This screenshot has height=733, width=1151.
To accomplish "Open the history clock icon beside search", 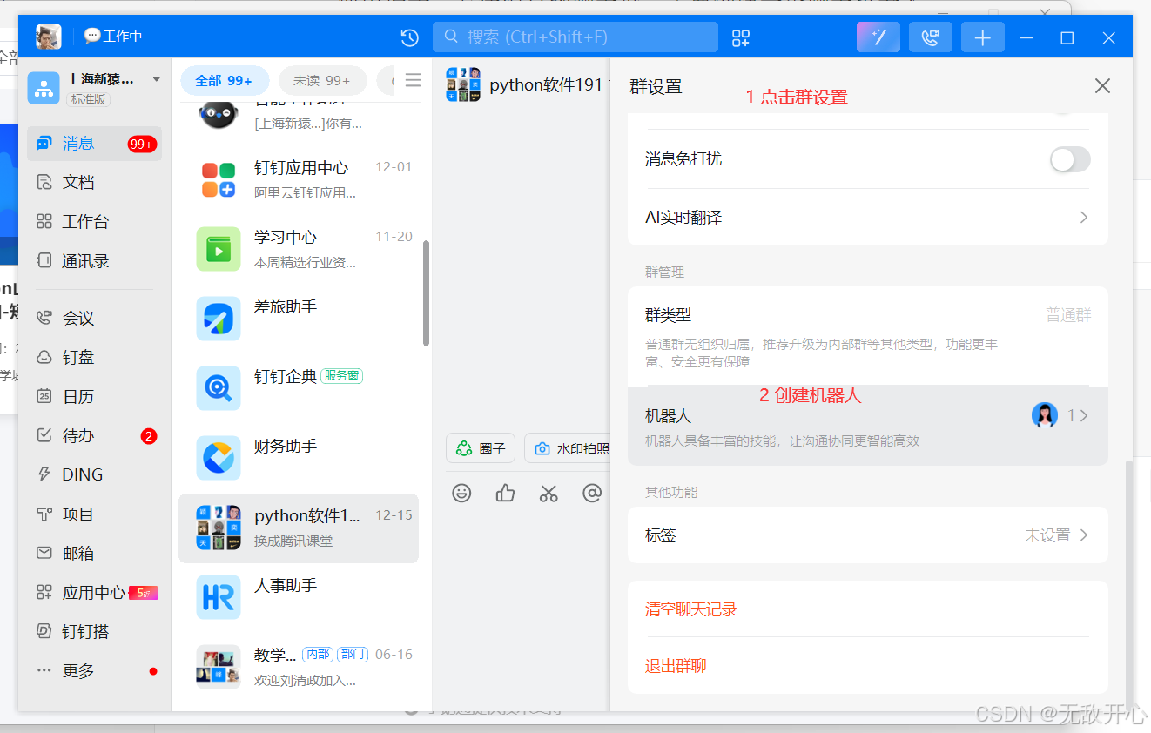I will 410,37.
